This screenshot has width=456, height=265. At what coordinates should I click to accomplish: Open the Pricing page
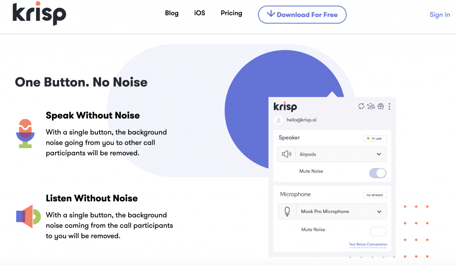click(x=231, y=13)
